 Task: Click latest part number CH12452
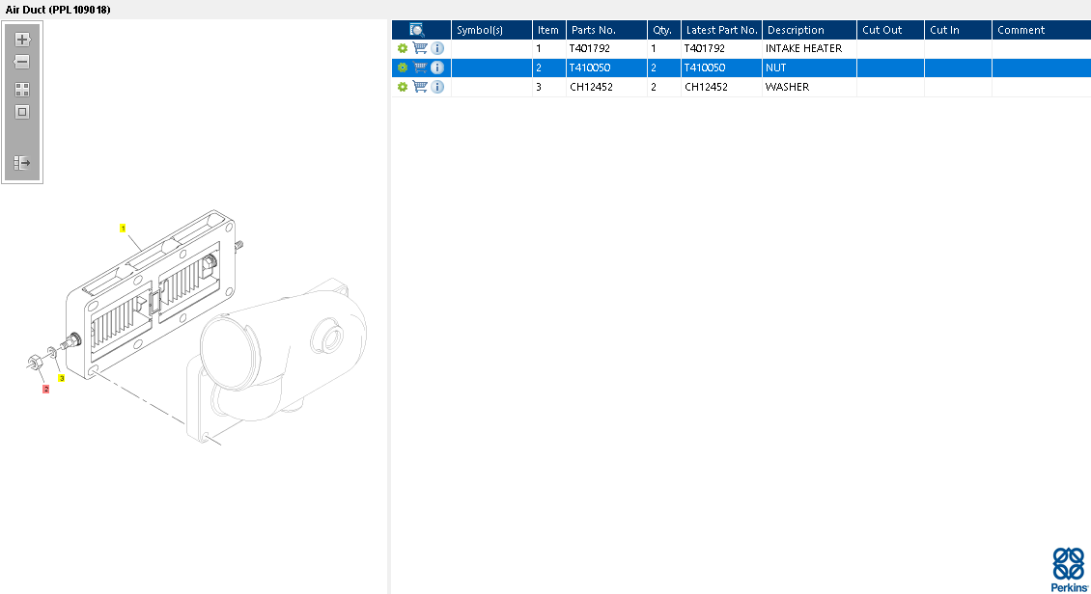coord(706,88)
